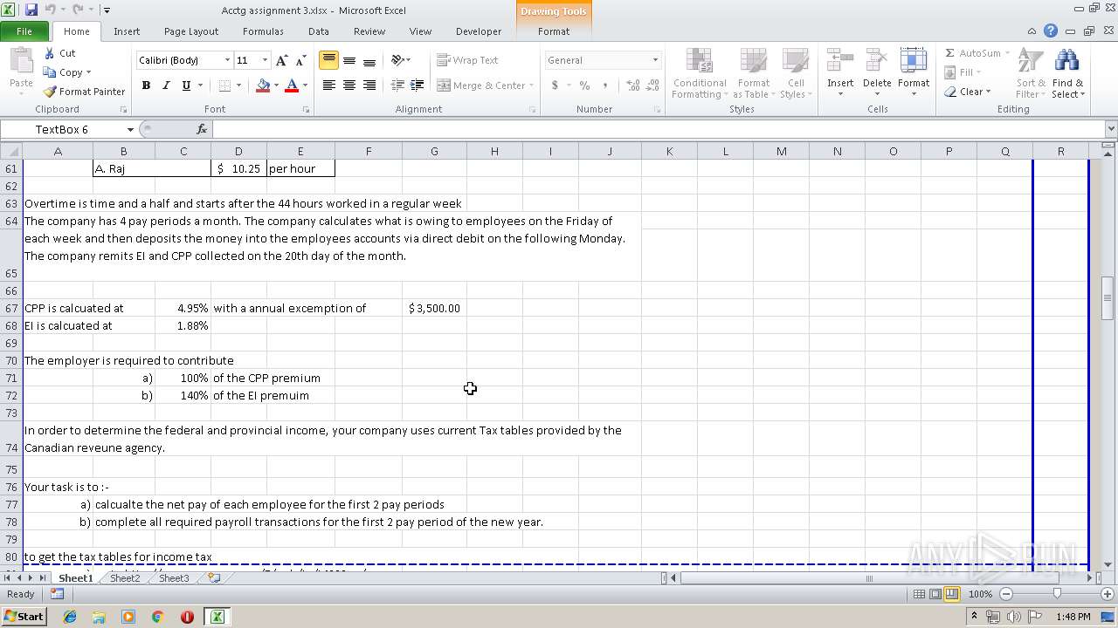
Task: Open Font dialog launcher expander
Action: pos(306,110)
